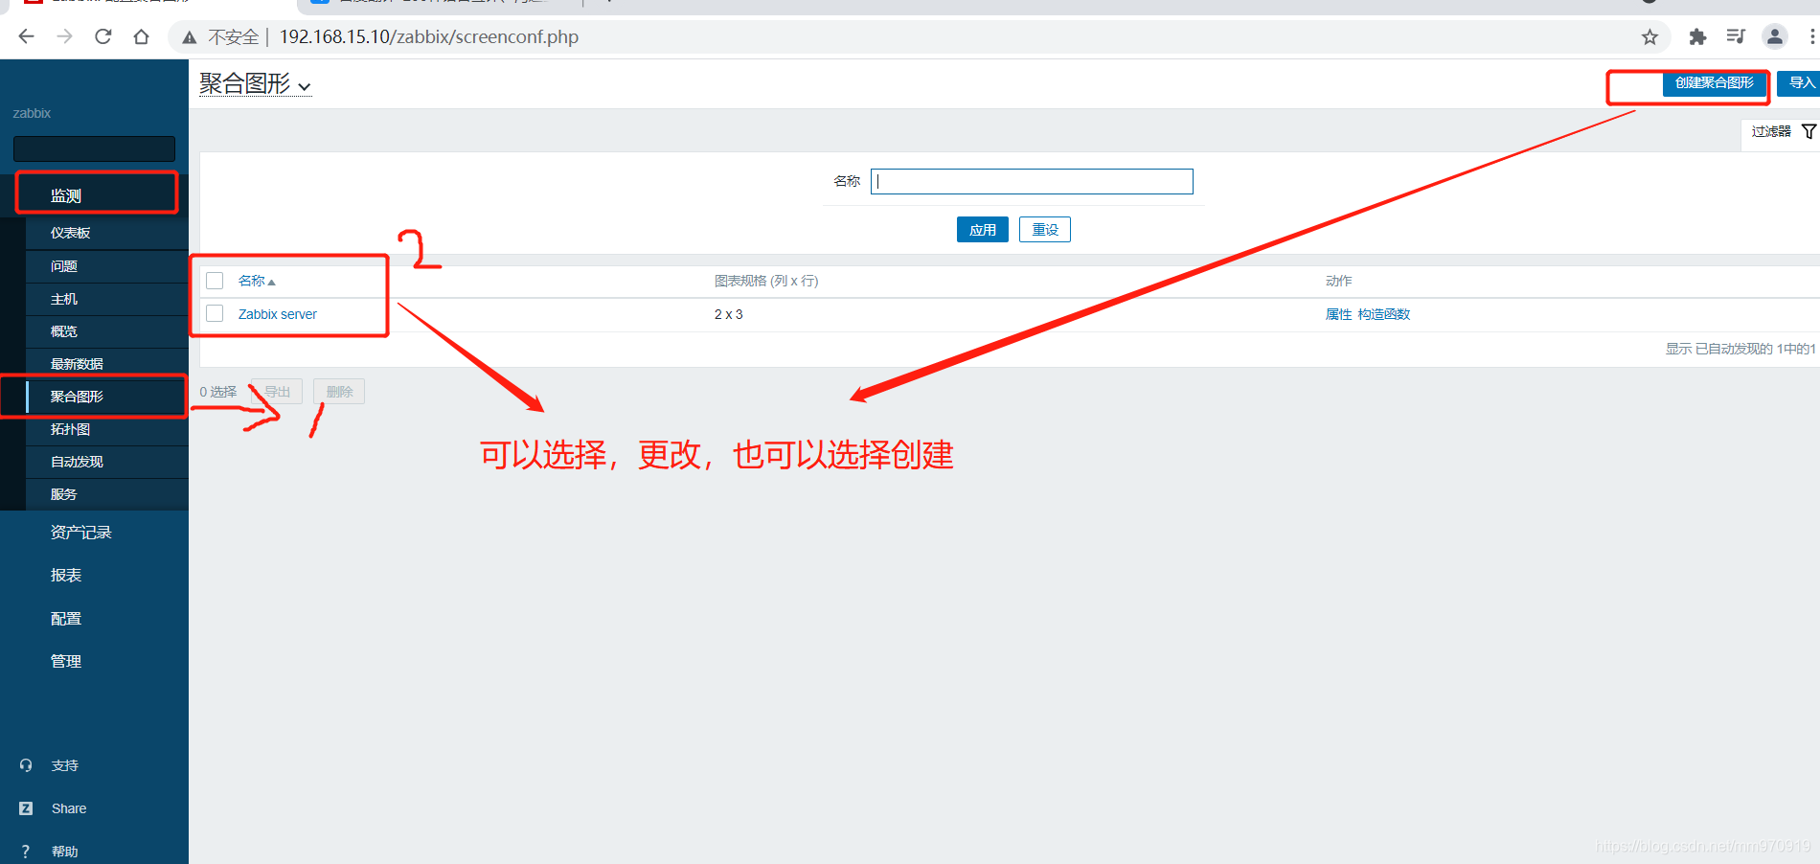The image size is (1820, 864).
Task: Focus the 名称 filter input field
Action: pos(1032,182)
